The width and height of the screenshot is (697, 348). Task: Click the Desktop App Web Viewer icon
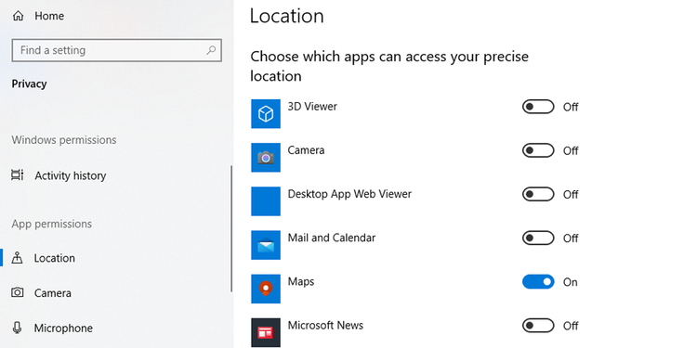266,201
